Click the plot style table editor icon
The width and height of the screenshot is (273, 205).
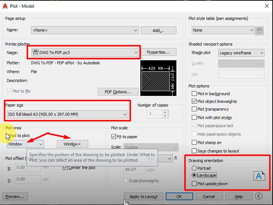(259, 30)
